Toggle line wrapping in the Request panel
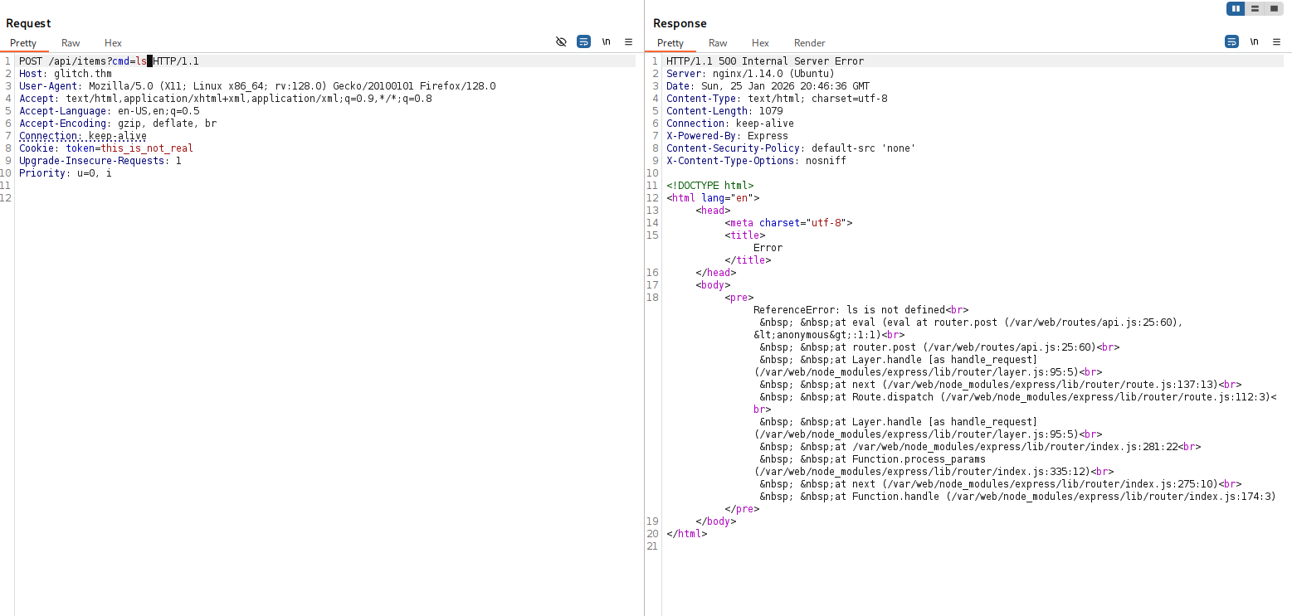The image size is (1292, 616). tap(583, 41)
